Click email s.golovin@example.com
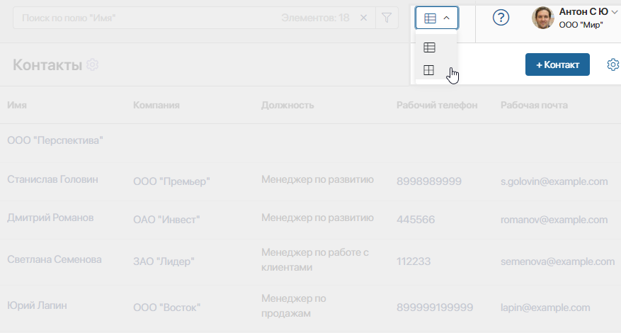This screenshot has height=333, width=621. [554, 181]
